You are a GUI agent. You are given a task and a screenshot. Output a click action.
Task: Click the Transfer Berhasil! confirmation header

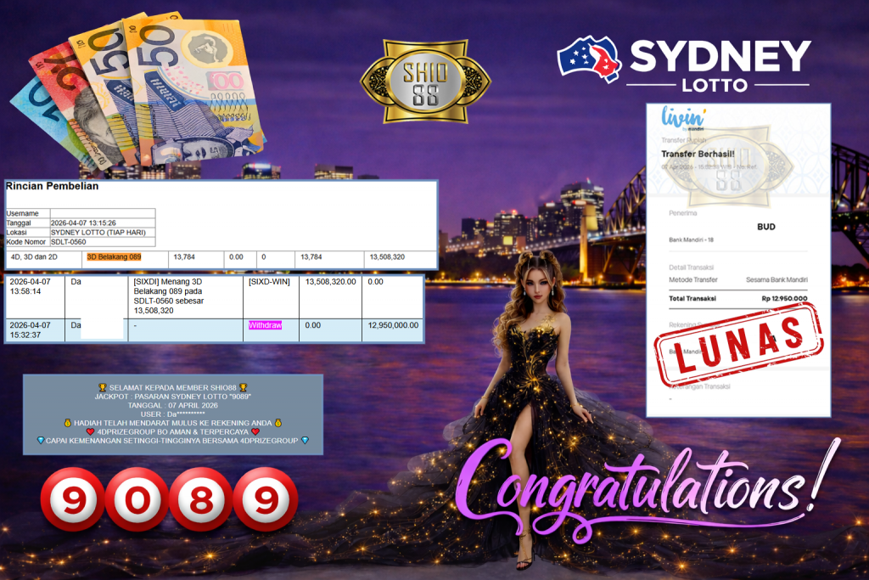click(698, 154)
